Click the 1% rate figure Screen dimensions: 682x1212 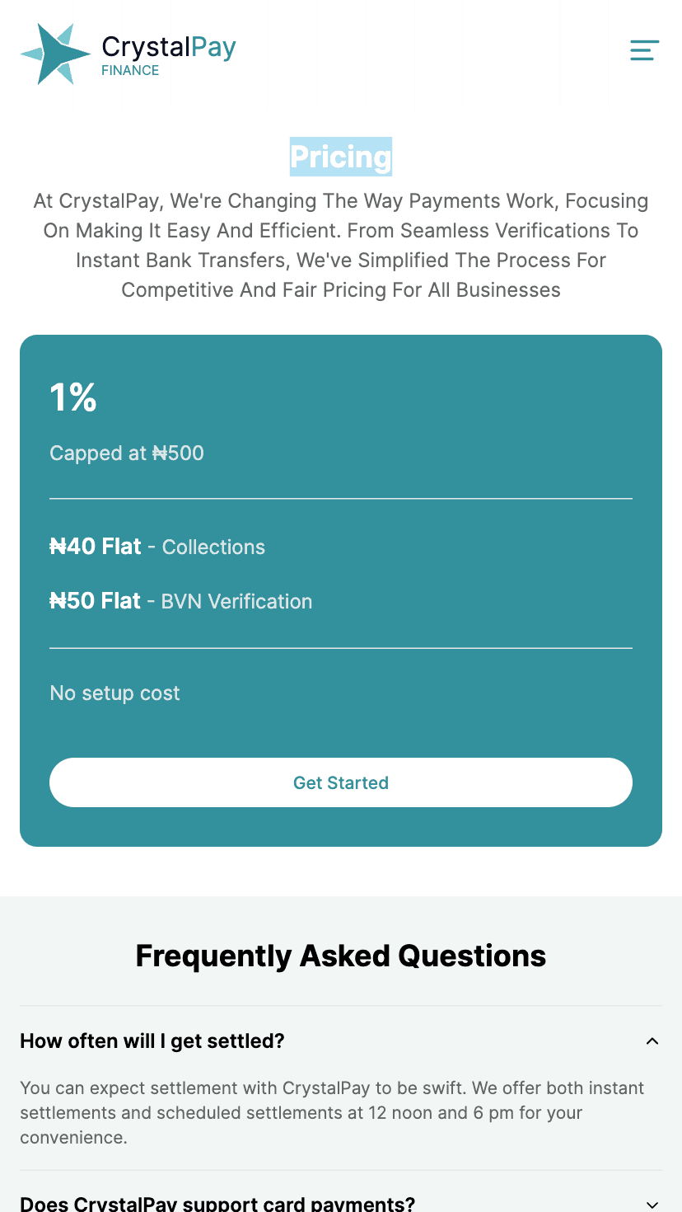pyautogui.click(x=73, y=398)
